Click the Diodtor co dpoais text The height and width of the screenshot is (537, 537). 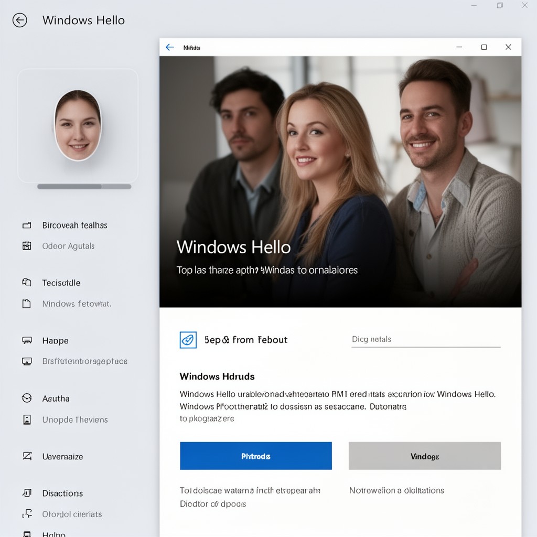(213, 504)
